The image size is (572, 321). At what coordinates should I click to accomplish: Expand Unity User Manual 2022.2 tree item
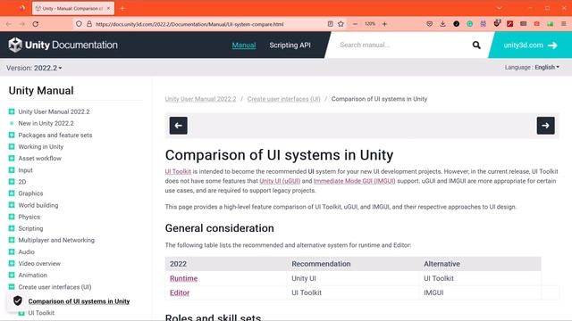click(x=12, y=111)
